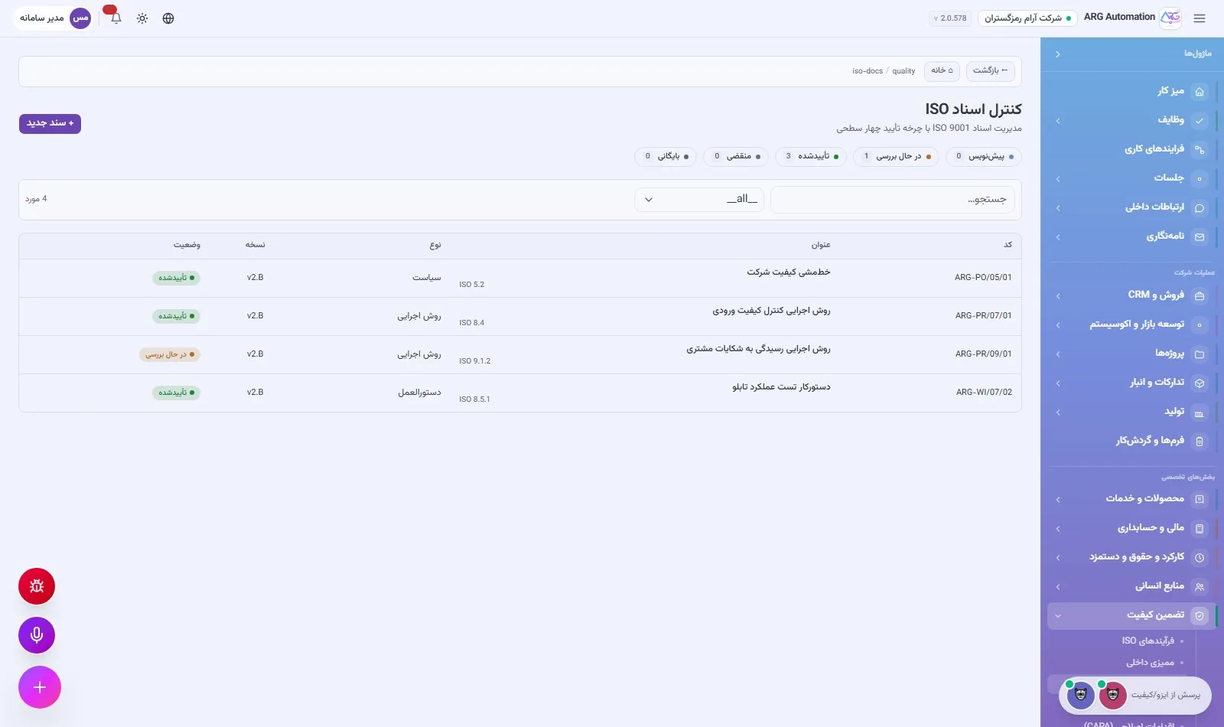Viewport: 1224px width, 727px height.
Task: Click the «خانه» breadcrumb button
Action: pos(942,70)
